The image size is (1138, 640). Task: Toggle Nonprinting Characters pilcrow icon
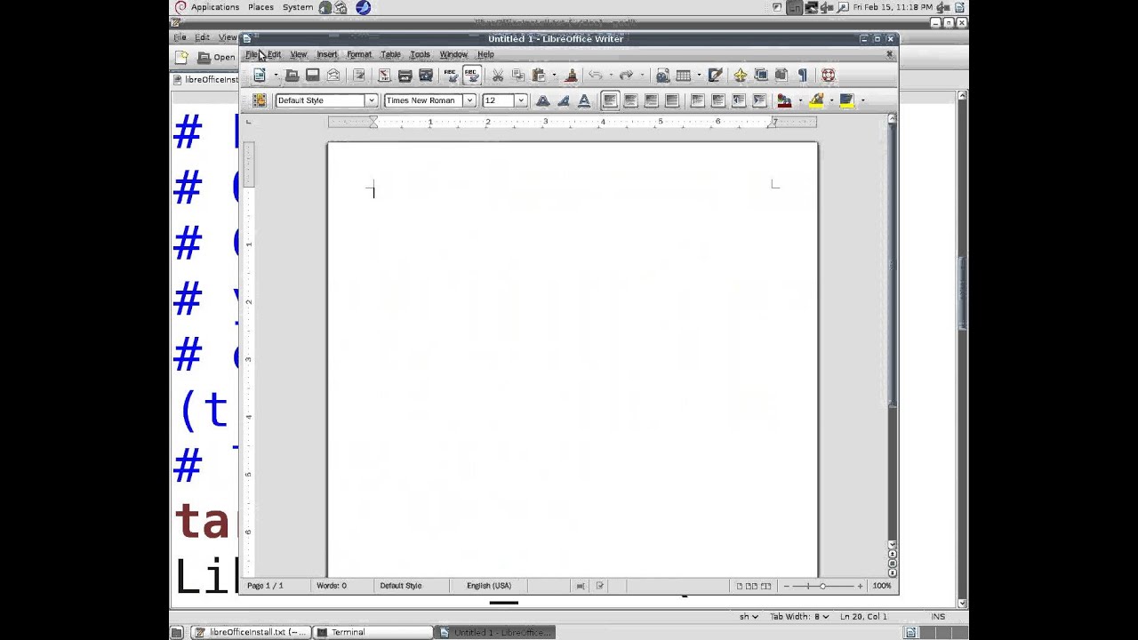pyautogui.click(x=803, y=75)
